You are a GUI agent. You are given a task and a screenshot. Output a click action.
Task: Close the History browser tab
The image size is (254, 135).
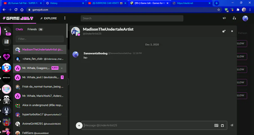point(83,3)
